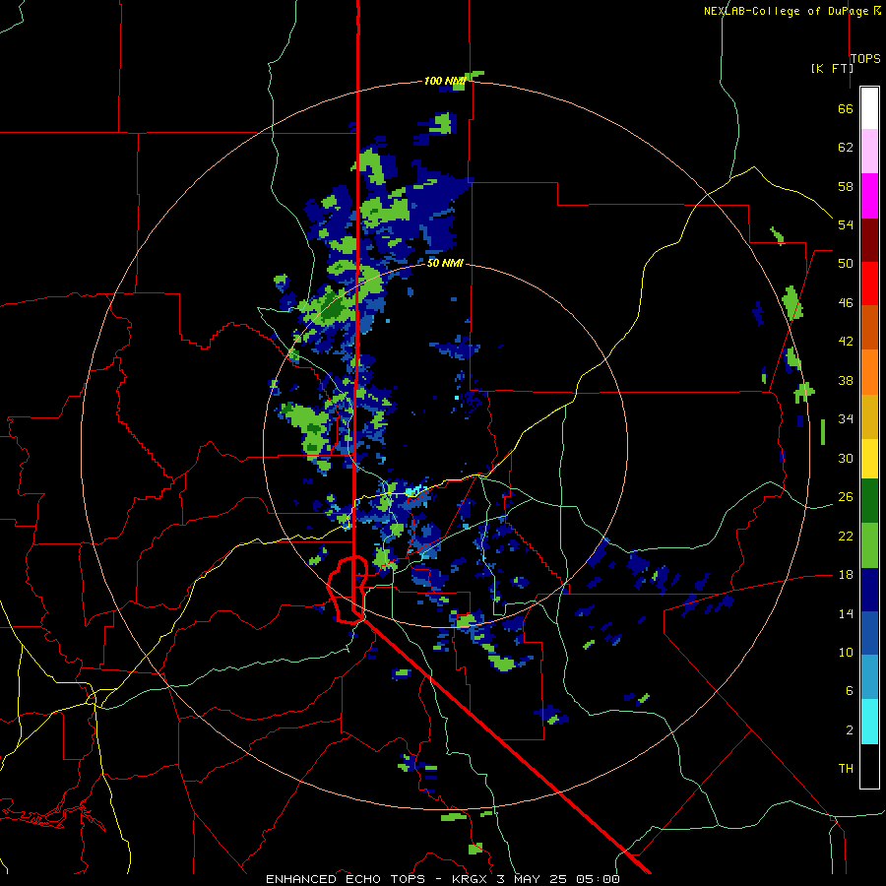Click the "54" legend value
Image resolution: width=886 pixels, height=886 pixels.
point(846,224)
